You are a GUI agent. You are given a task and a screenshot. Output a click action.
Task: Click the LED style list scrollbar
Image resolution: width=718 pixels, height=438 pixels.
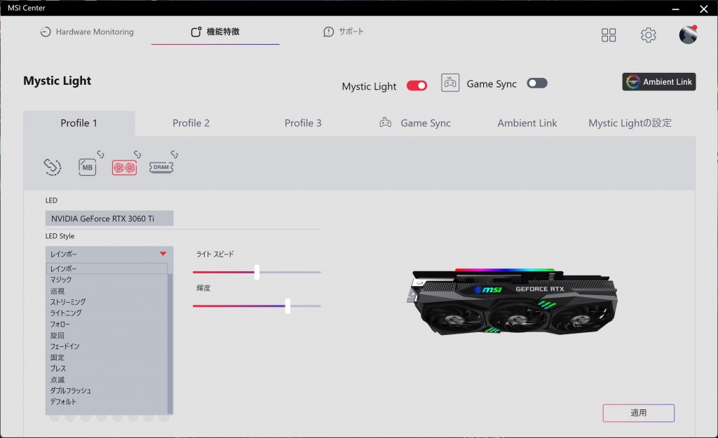170,343
